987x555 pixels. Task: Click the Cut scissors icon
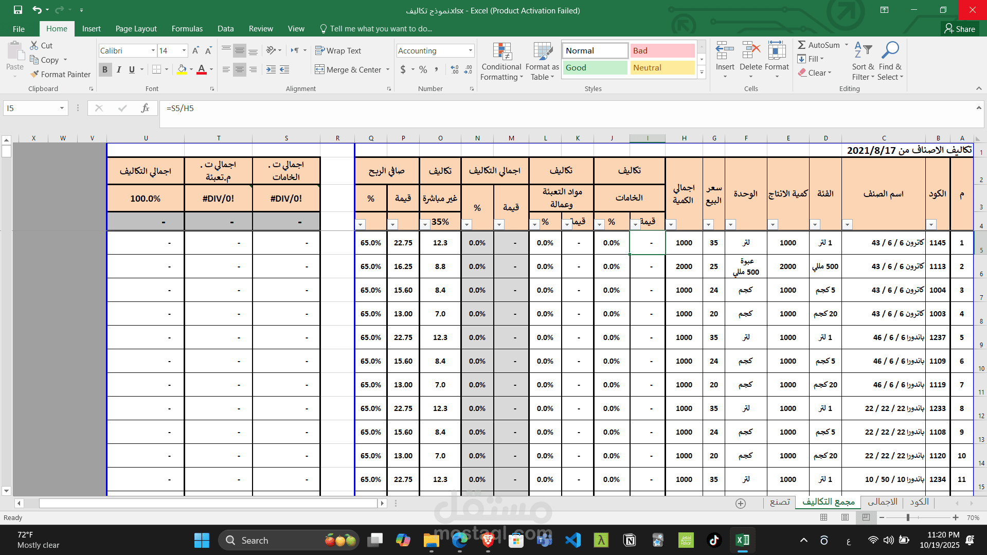pyautogui.click(x=34, y=45)
